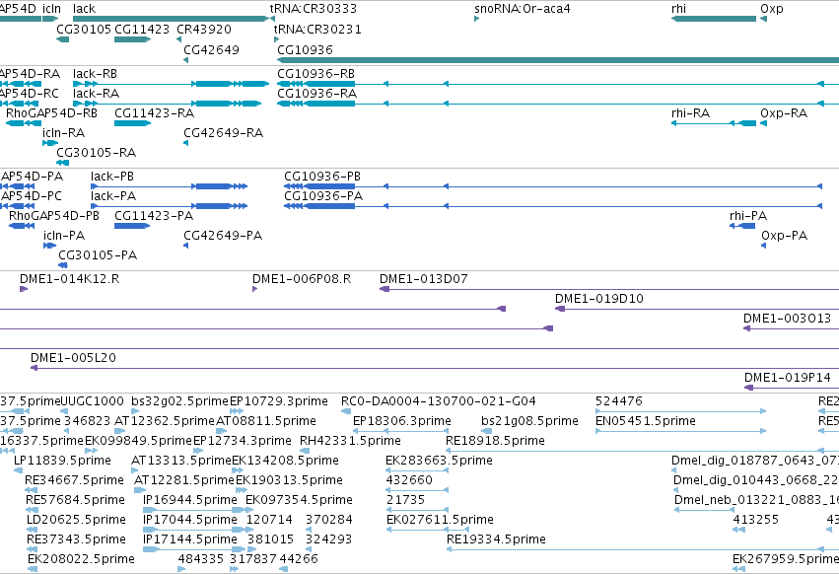The image size is (839, 574).
Task: Select the lack-RA transcript
Action: 167,104
